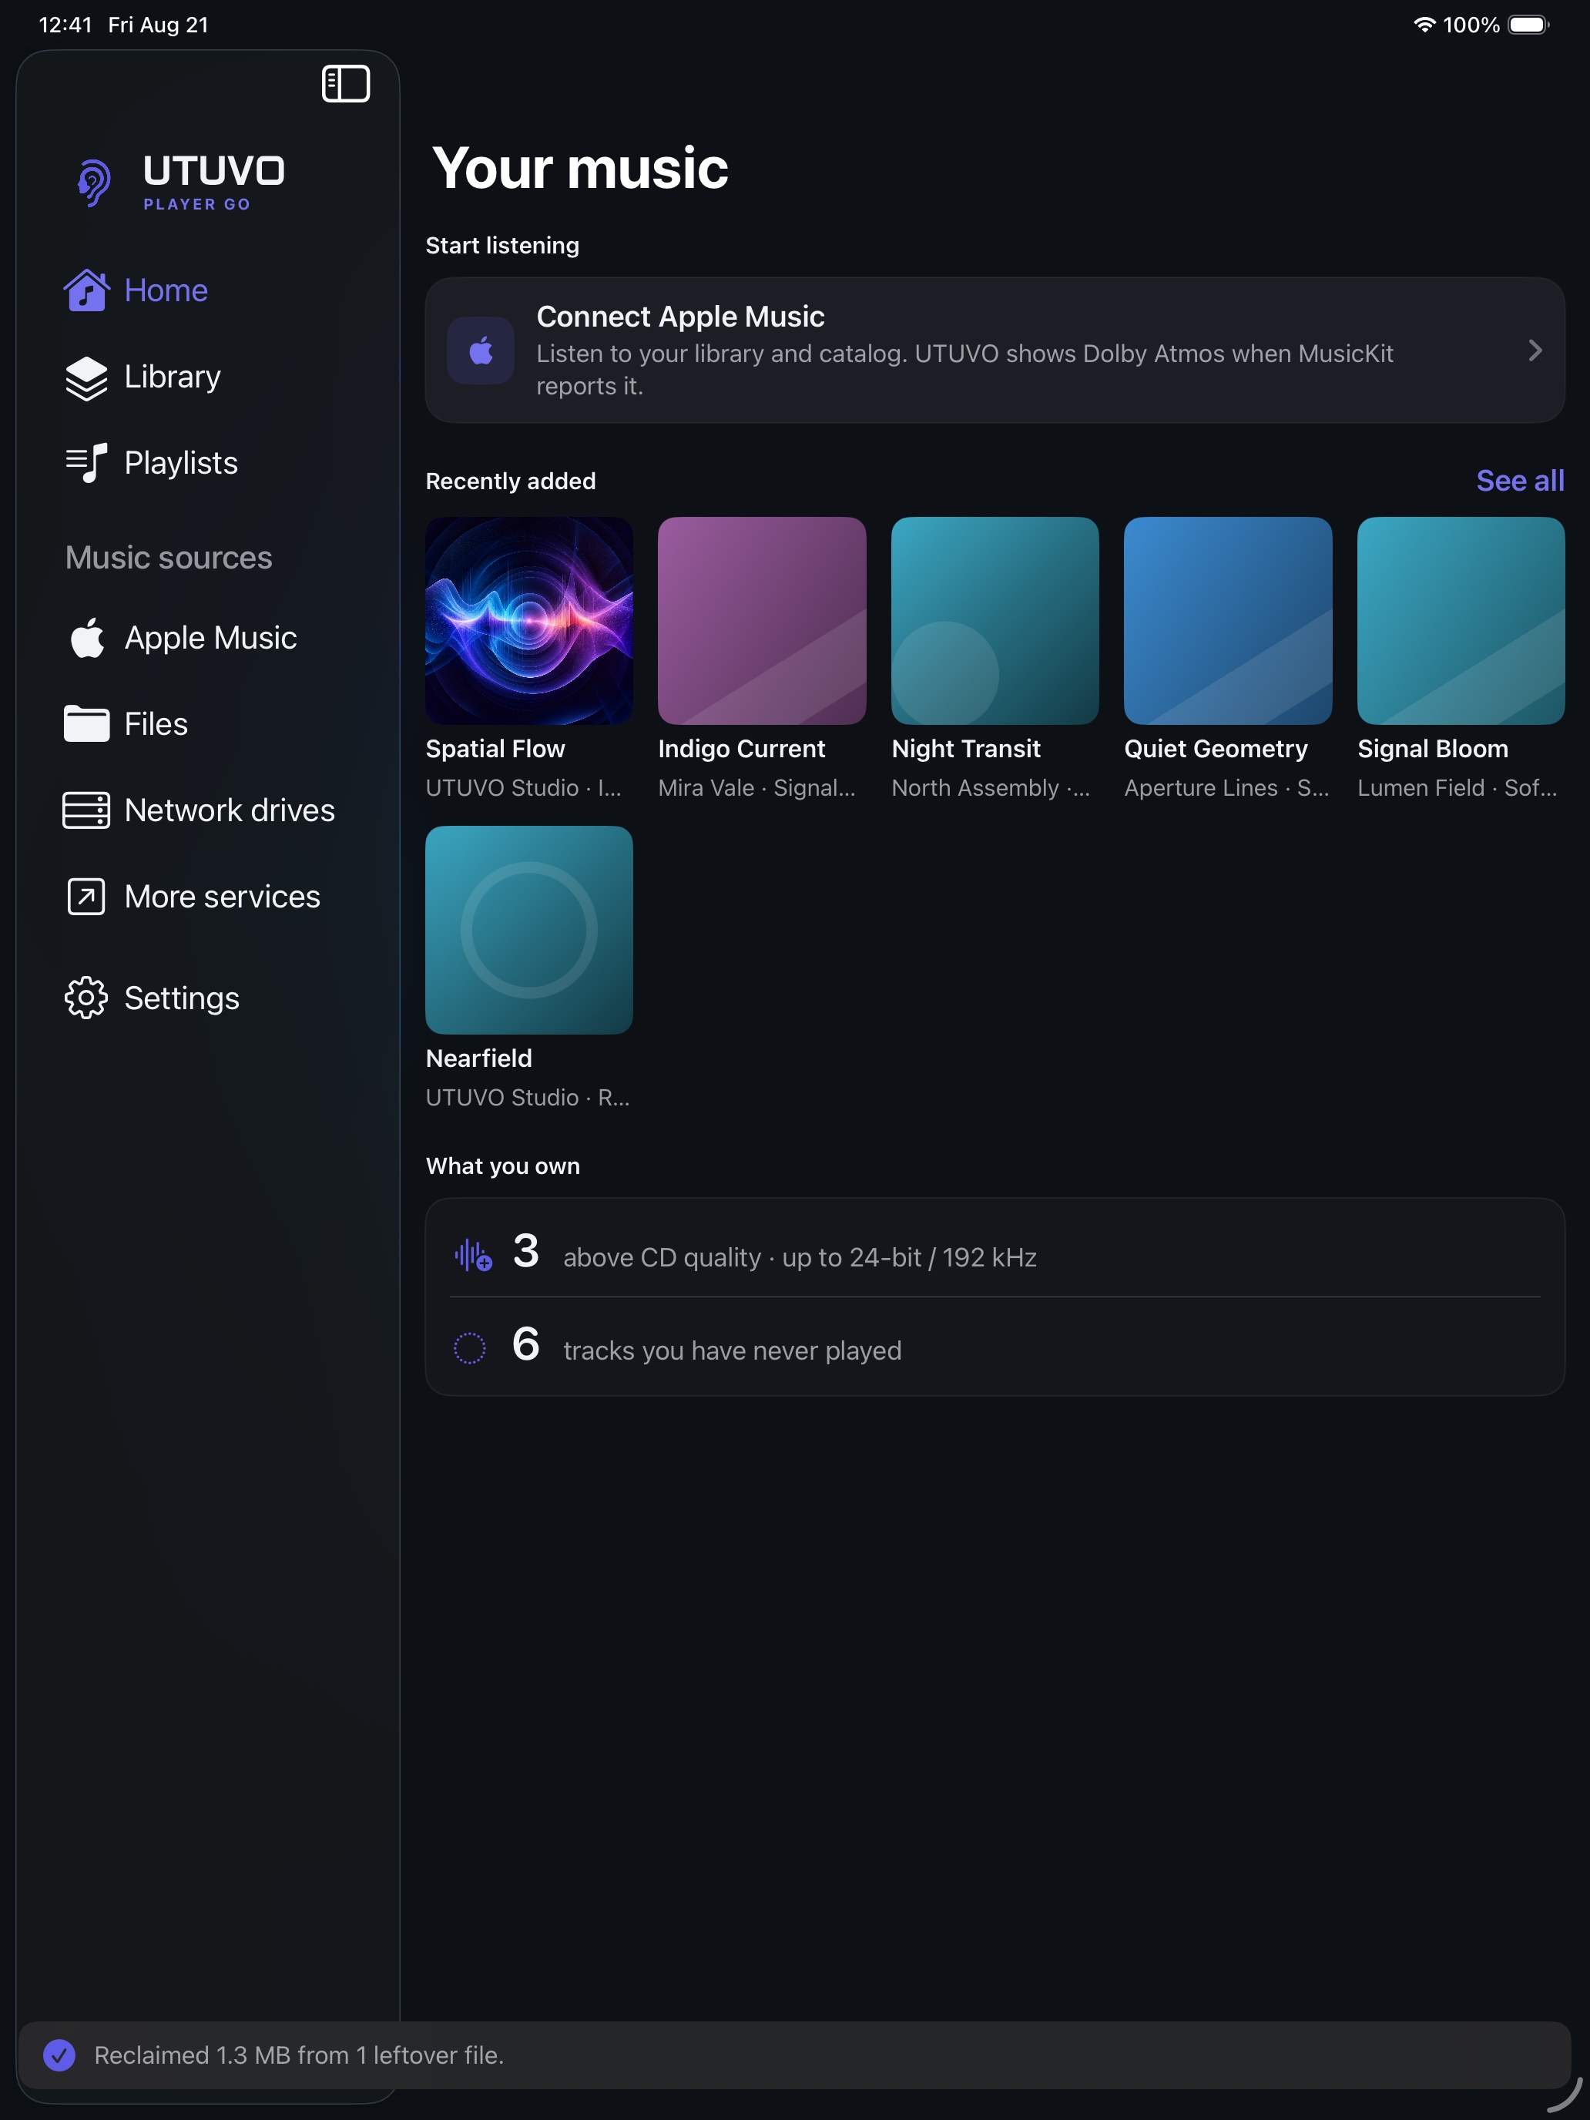This screenshot has width=1590, height=2120.
Task: Open More services label
Action: click(223, 896)
